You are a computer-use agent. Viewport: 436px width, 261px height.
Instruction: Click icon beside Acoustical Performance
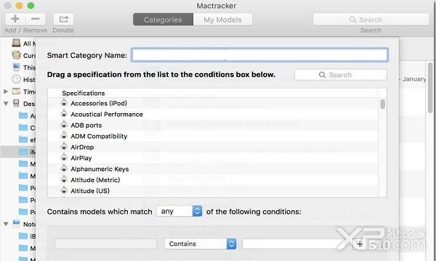pyautogui.click(x=64, y=114)
